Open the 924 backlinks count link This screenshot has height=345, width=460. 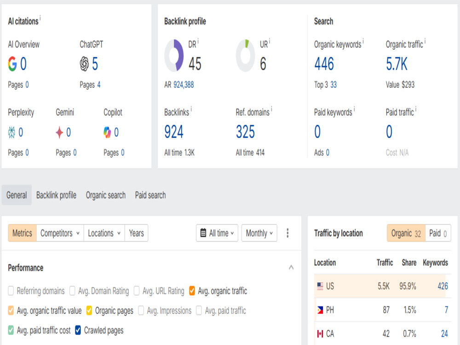point(174,132)
